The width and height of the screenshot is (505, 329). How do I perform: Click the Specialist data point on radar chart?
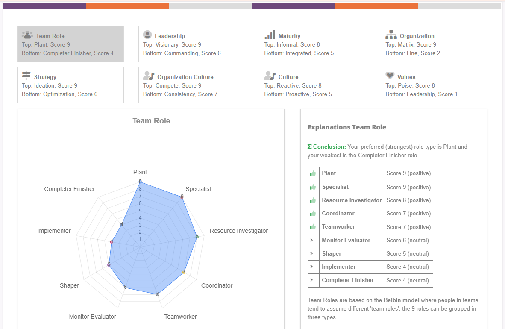182,197
